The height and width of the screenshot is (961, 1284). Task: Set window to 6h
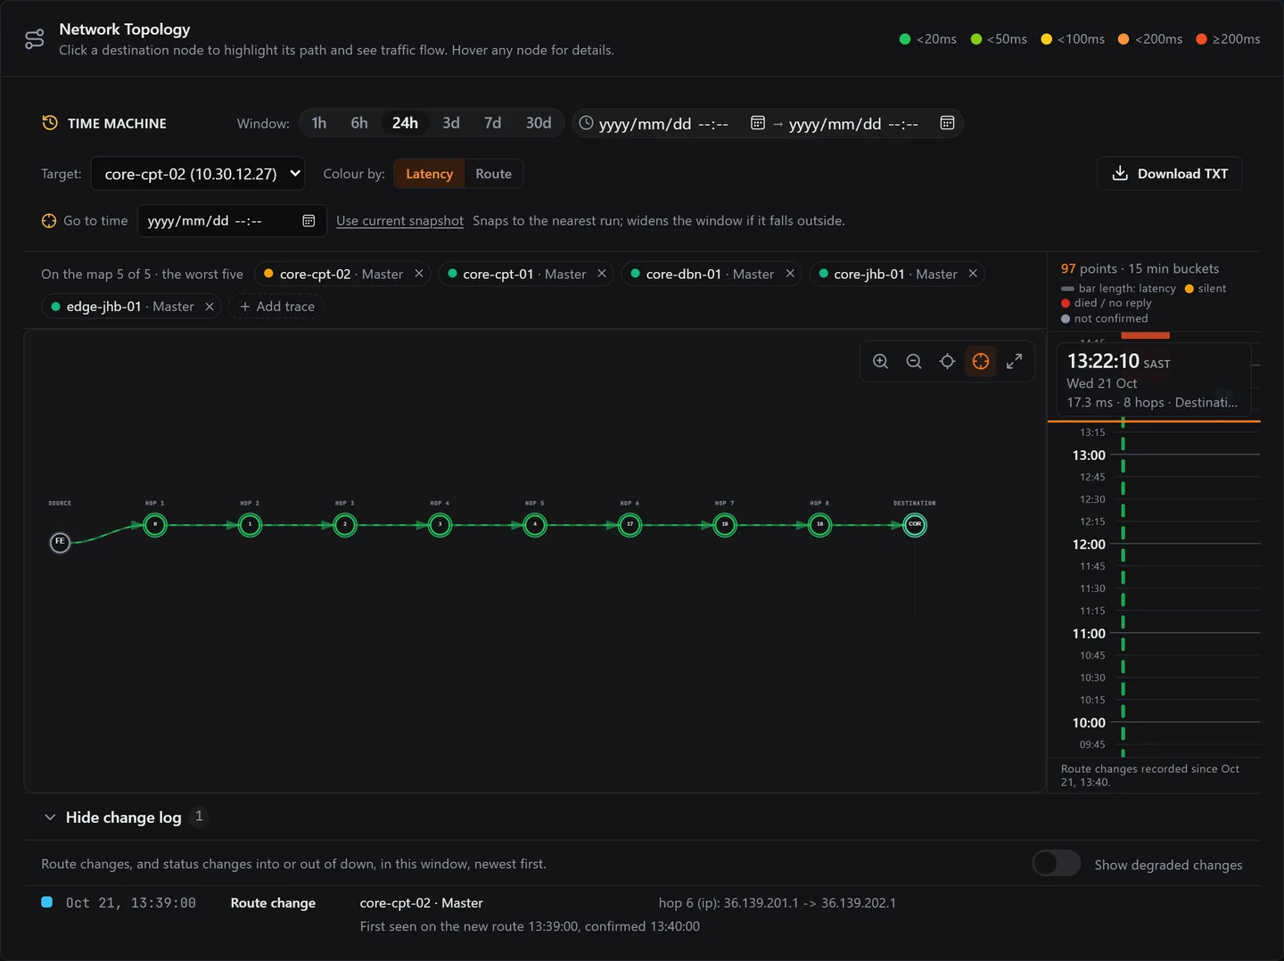click(359, 123)
